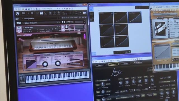This screenshot has width=179, height=101.
Task: Open the synth sound dropdown in Ivory
Action: 167,81
